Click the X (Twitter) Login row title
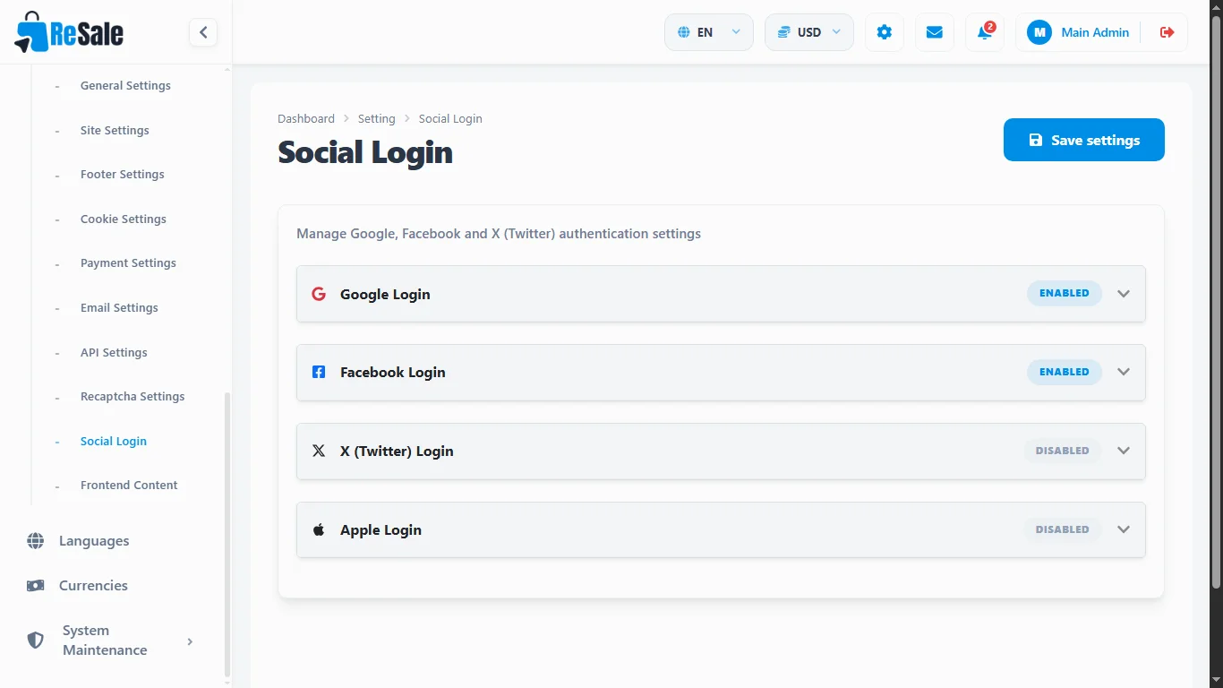Image resolution: width=1223 pixels, height=688 pixels. click(x=397, y=451)
